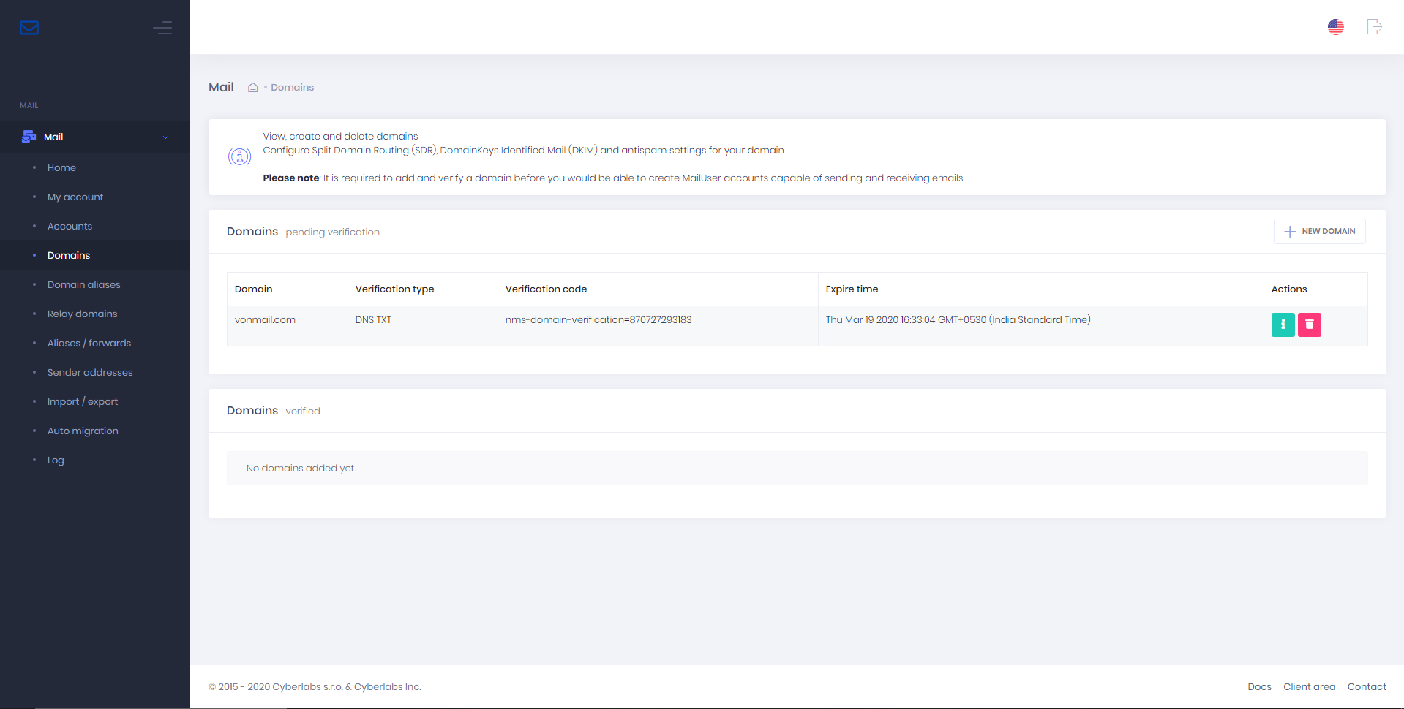This screenshot has height=709, width=1404.
Task: Click the NEW DOMAIN button
Action: [1319, 231]
